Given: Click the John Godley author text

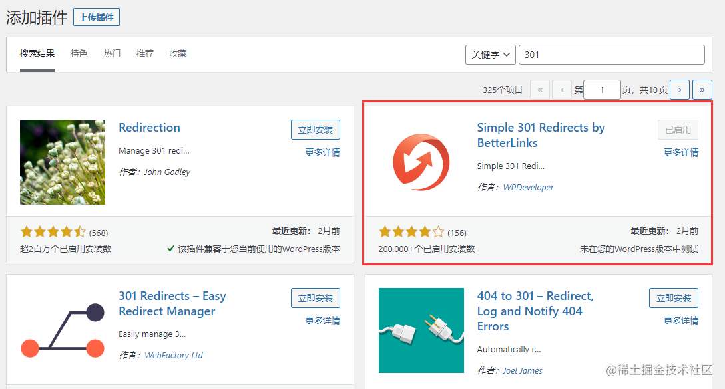Looking at the screenshot, I should pos(167,172).
